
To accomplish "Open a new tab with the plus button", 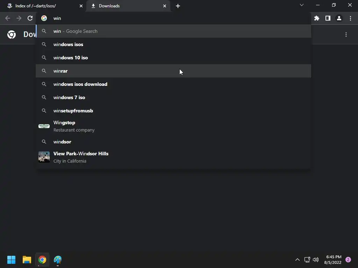I will point(178,6).
